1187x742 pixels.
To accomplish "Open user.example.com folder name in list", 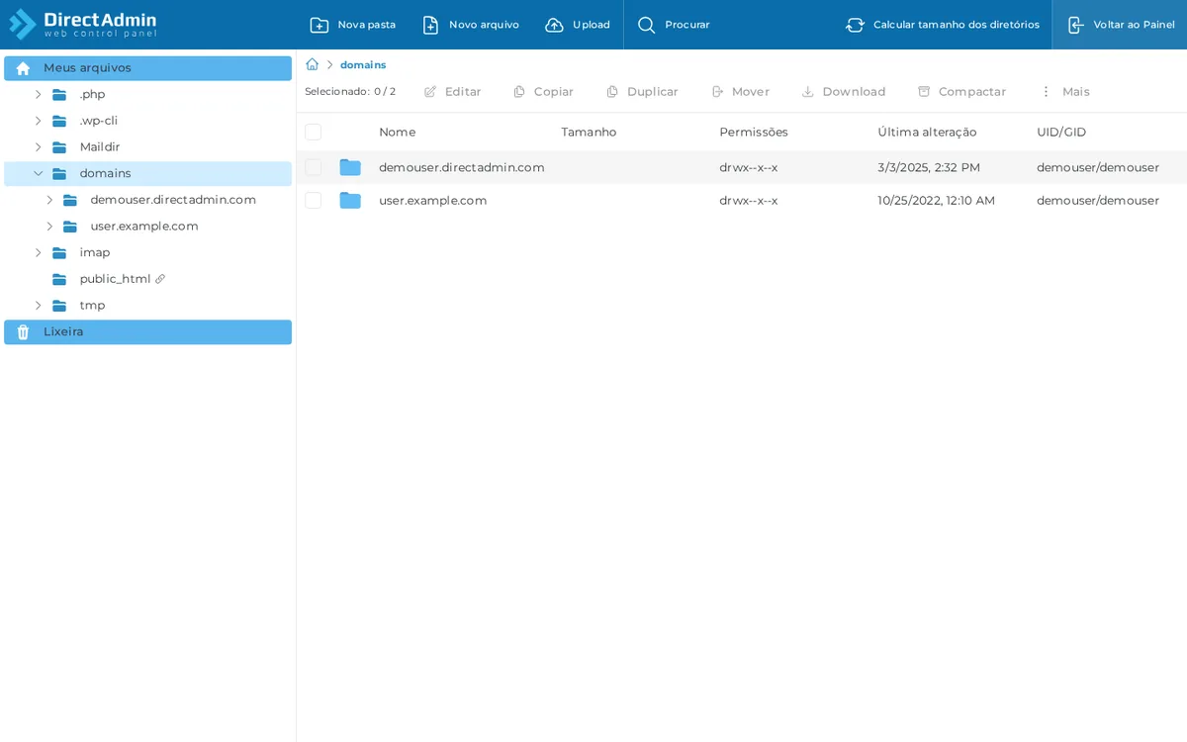I will click(x=433, y=200).
